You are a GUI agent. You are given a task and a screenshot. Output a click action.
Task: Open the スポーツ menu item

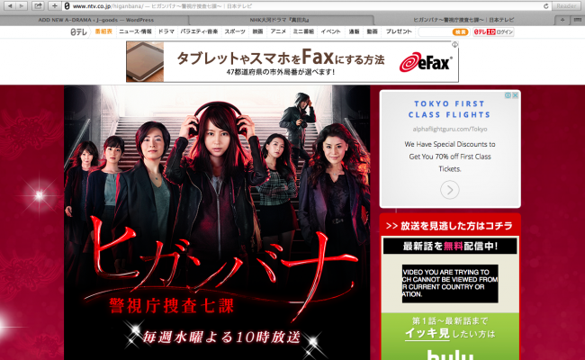[235, 31]
